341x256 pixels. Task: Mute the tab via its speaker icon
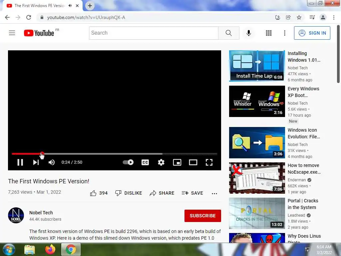tap(70, 6)
